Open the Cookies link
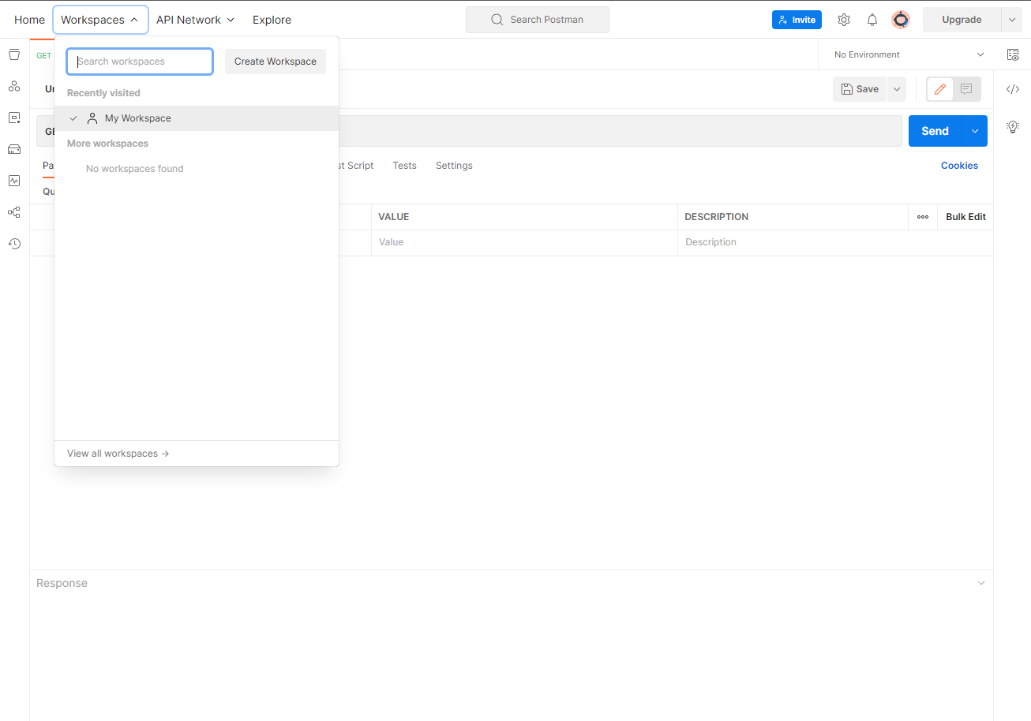 pyautogui.click(x=959, y=166)
